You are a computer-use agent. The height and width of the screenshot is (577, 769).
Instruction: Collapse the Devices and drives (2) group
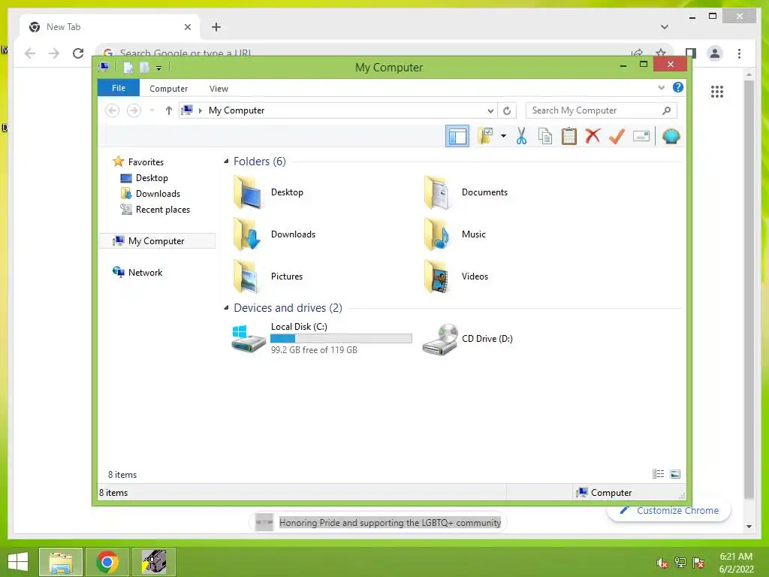[226, 307]
